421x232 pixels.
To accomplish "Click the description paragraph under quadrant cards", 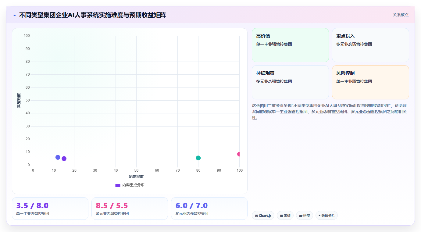I will point(329,112).
